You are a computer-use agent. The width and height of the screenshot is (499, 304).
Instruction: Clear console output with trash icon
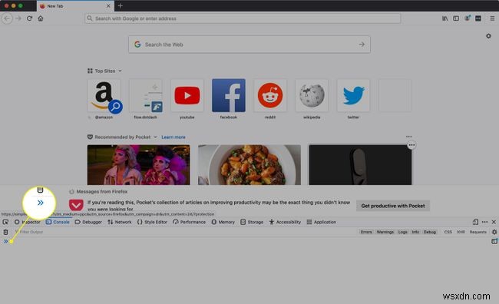point(5,232)
